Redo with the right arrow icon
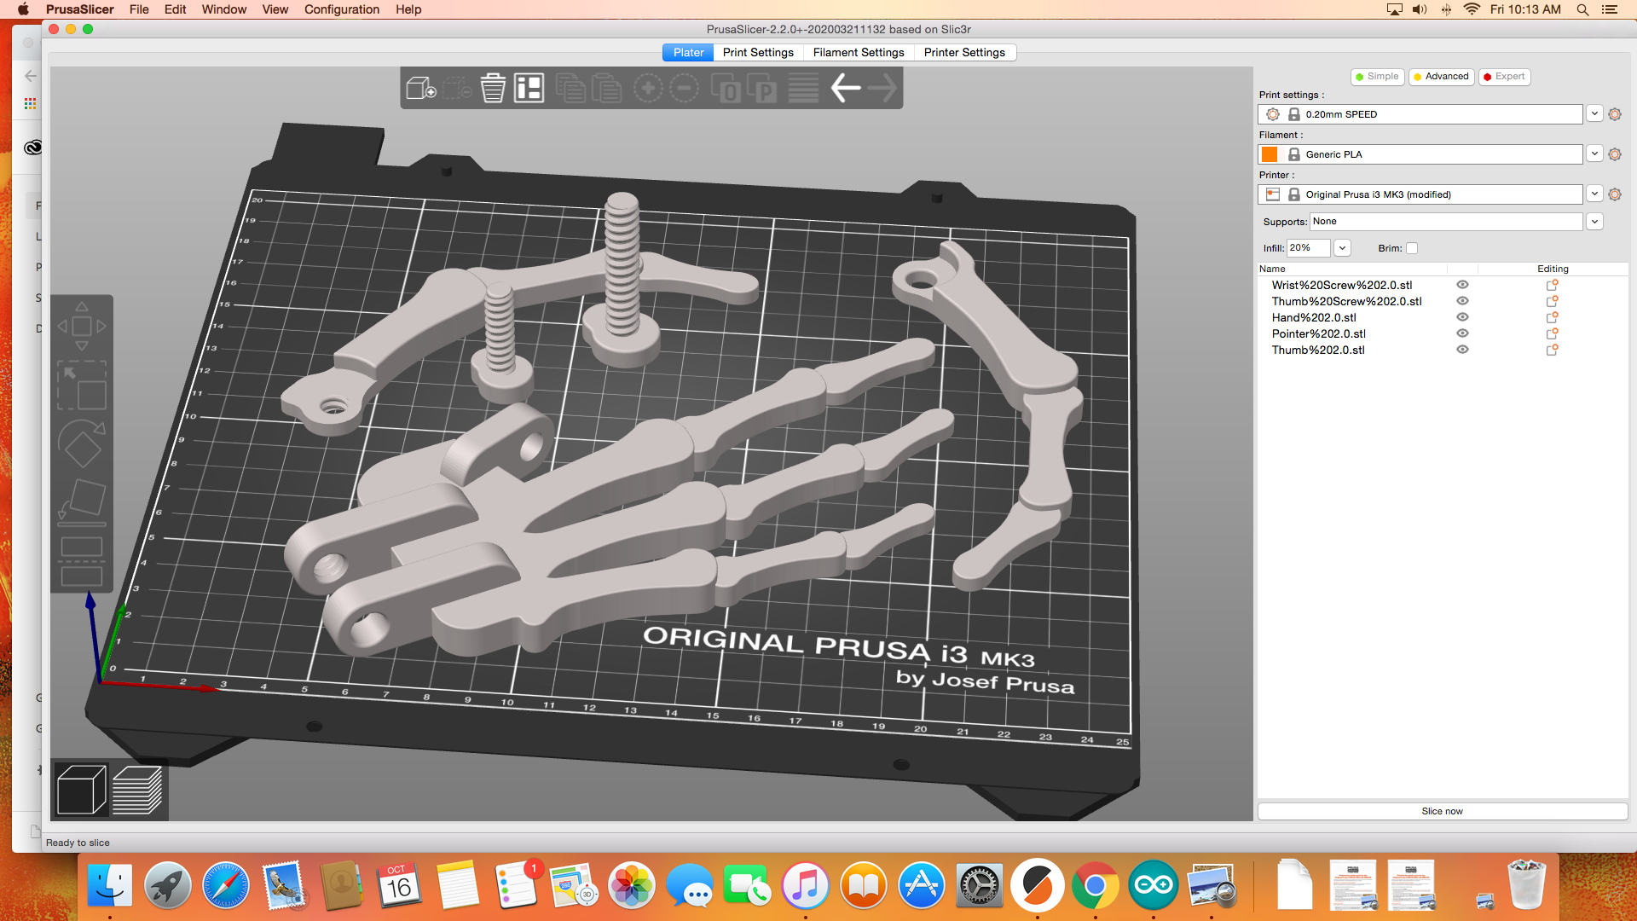 [882, 88]
